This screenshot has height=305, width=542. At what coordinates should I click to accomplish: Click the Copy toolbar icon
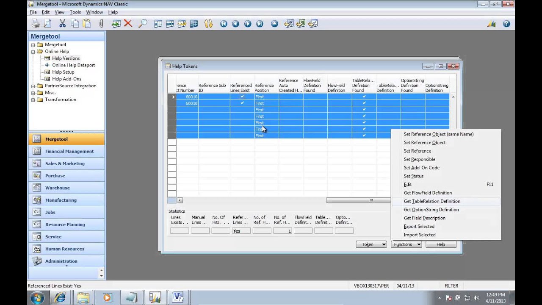(75, 24)
